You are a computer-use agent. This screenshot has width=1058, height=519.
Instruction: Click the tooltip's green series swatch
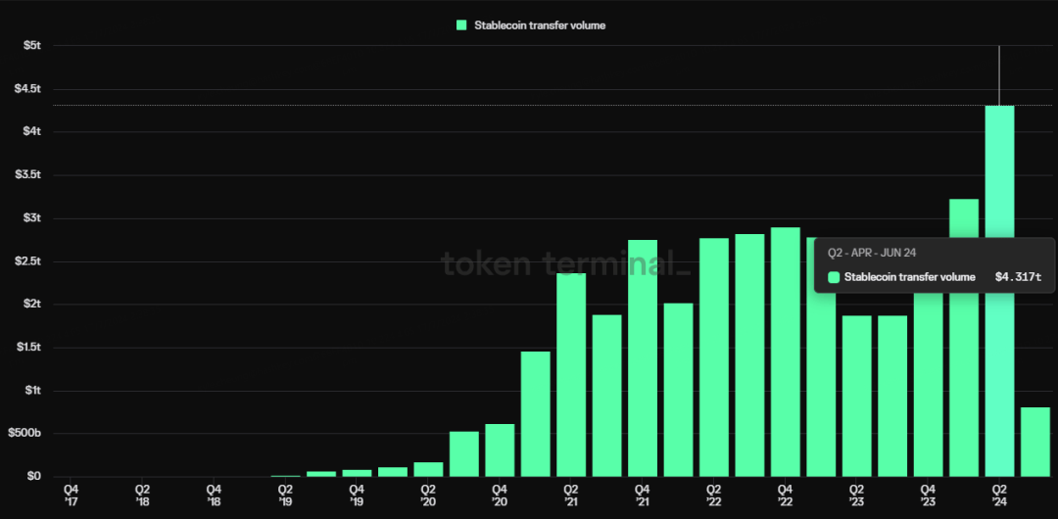(834, 277)
